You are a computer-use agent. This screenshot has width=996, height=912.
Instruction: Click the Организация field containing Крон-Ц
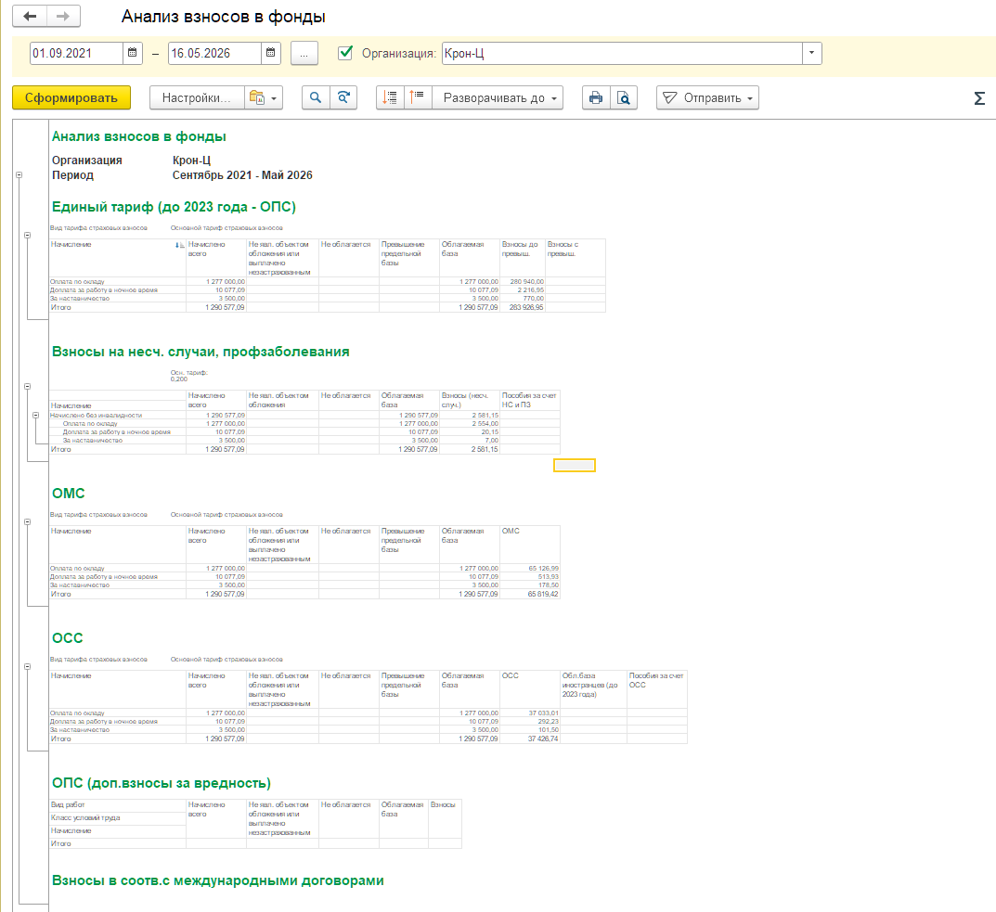tap(622, 54)
